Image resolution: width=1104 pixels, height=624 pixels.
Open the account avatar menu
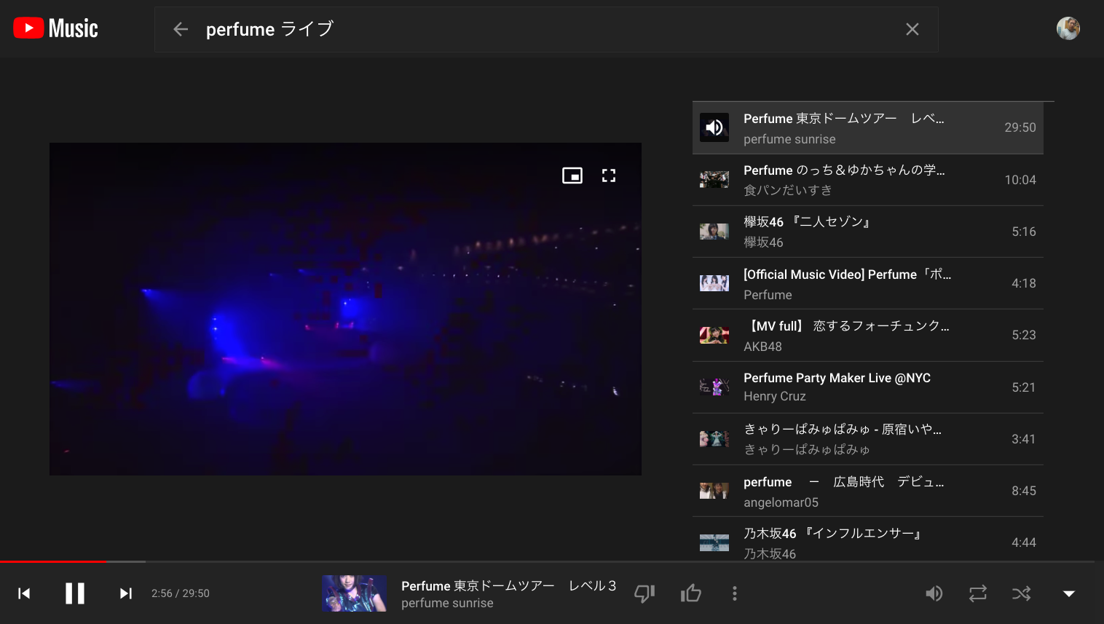coord(1068,28)
